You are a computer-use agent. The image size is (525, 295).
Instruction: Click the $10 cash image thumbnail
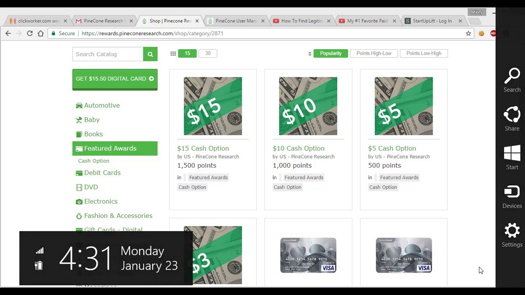point(308,106)
